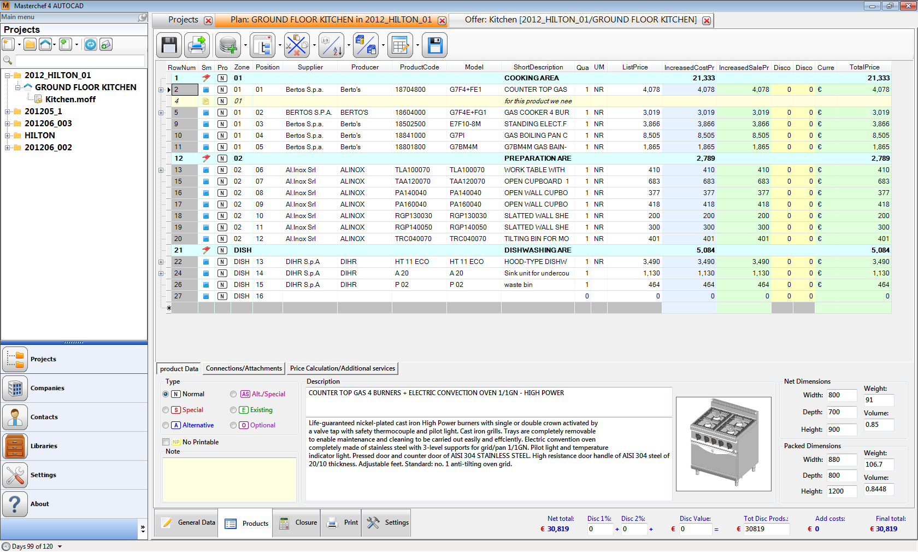Image resolution: width=918 pixels, height=552 pixels.
Task: Toggle the No Printable checkbox
Action: coord(166,442)
